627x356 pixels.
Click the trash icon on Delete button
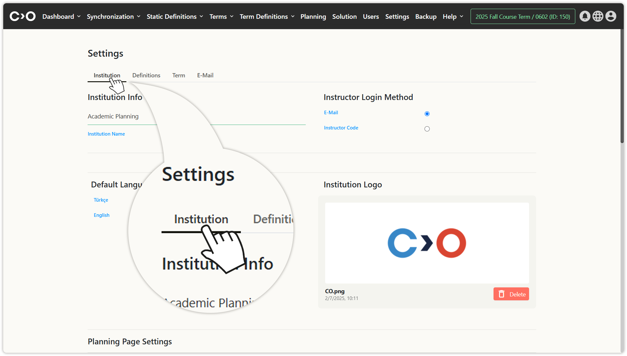(x=501, y=294)
